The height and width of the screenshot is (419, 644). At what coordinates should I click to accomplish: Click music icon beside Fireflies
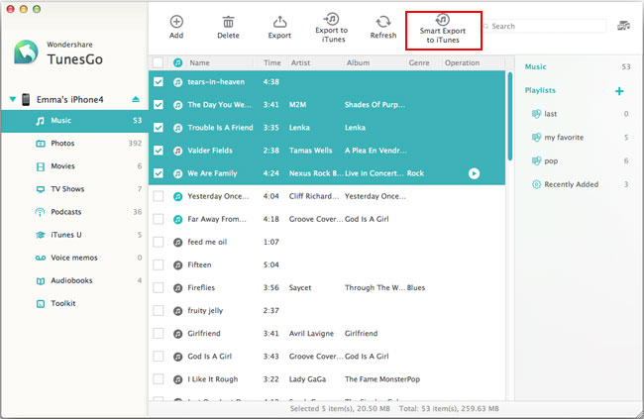[x=177, y=288]
